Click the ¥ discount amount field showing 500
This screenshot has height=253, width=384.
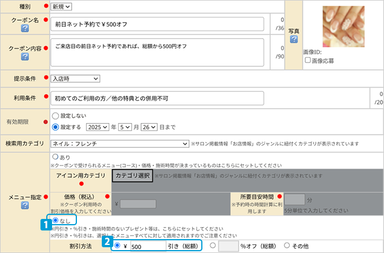[x=146, y=246]
